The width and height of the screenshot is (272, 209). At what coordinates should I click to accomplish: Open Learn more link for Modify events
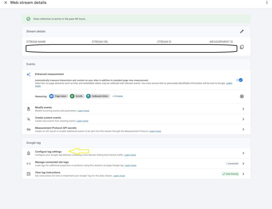click(x=83, y=111)
